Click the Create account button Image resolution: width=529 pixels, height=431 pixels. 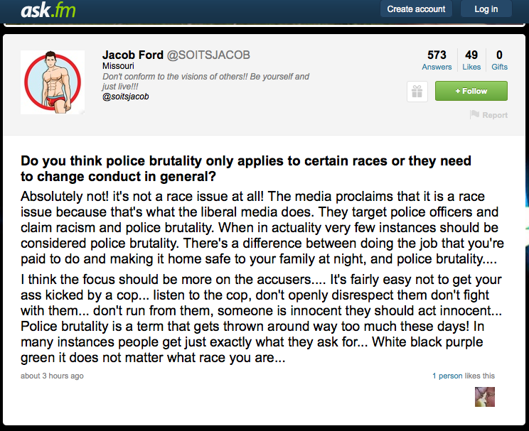pyautogui.click(x=416, y=9)
